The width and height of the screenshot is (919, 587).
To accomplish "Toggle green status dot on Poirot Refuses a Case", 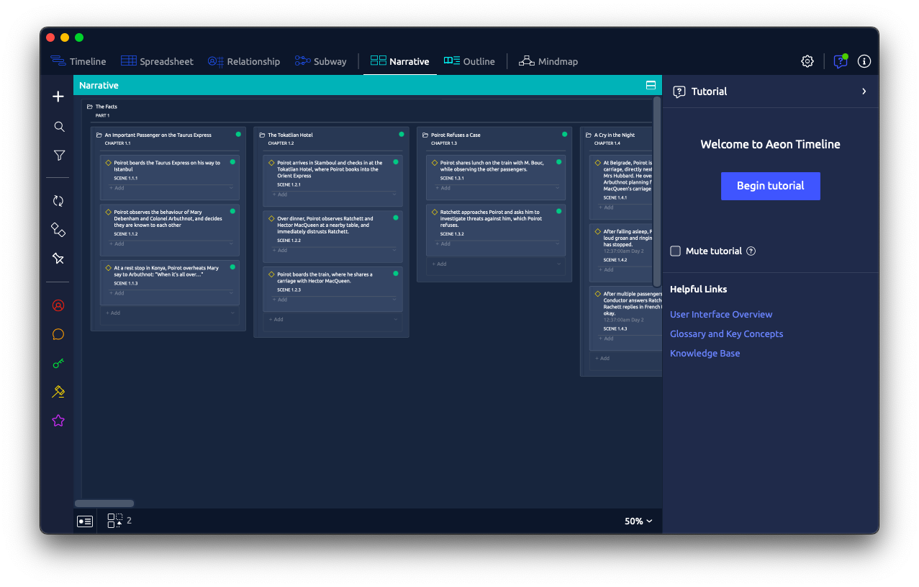I will [564, 134].
